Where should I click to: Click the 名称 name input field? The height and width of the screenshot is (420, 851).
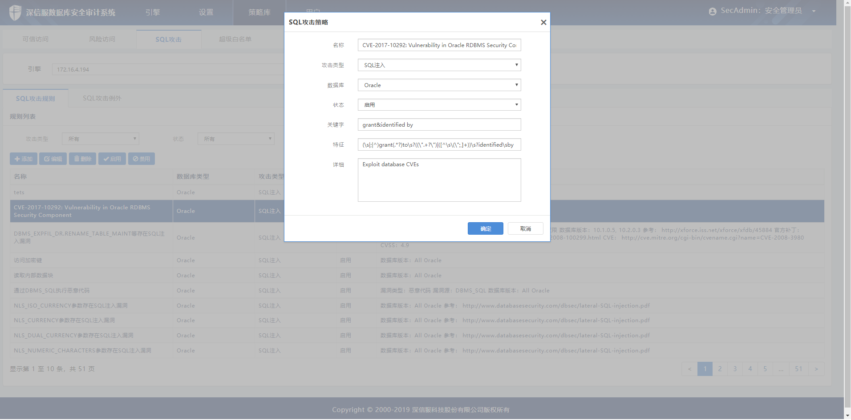point(439,45)
